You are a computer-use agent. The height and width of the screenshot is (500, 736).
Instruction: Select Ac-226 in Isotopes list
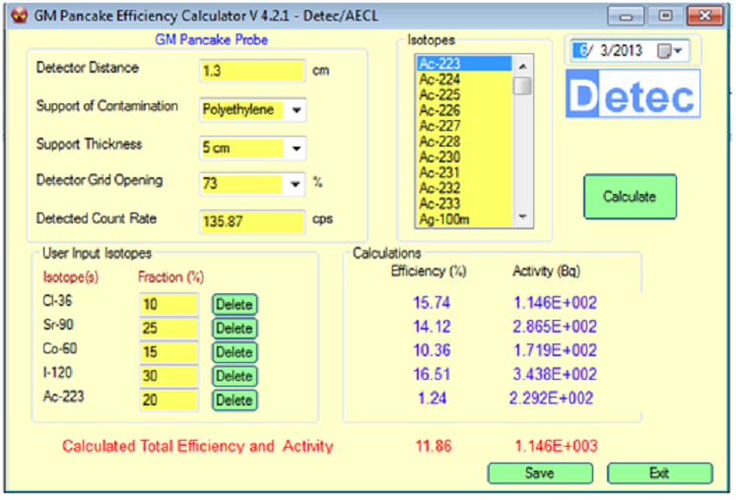click(x=464, y=110)
